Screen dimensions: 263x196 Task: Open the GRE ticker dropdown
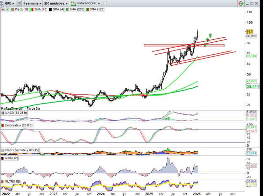pos(10,3)
